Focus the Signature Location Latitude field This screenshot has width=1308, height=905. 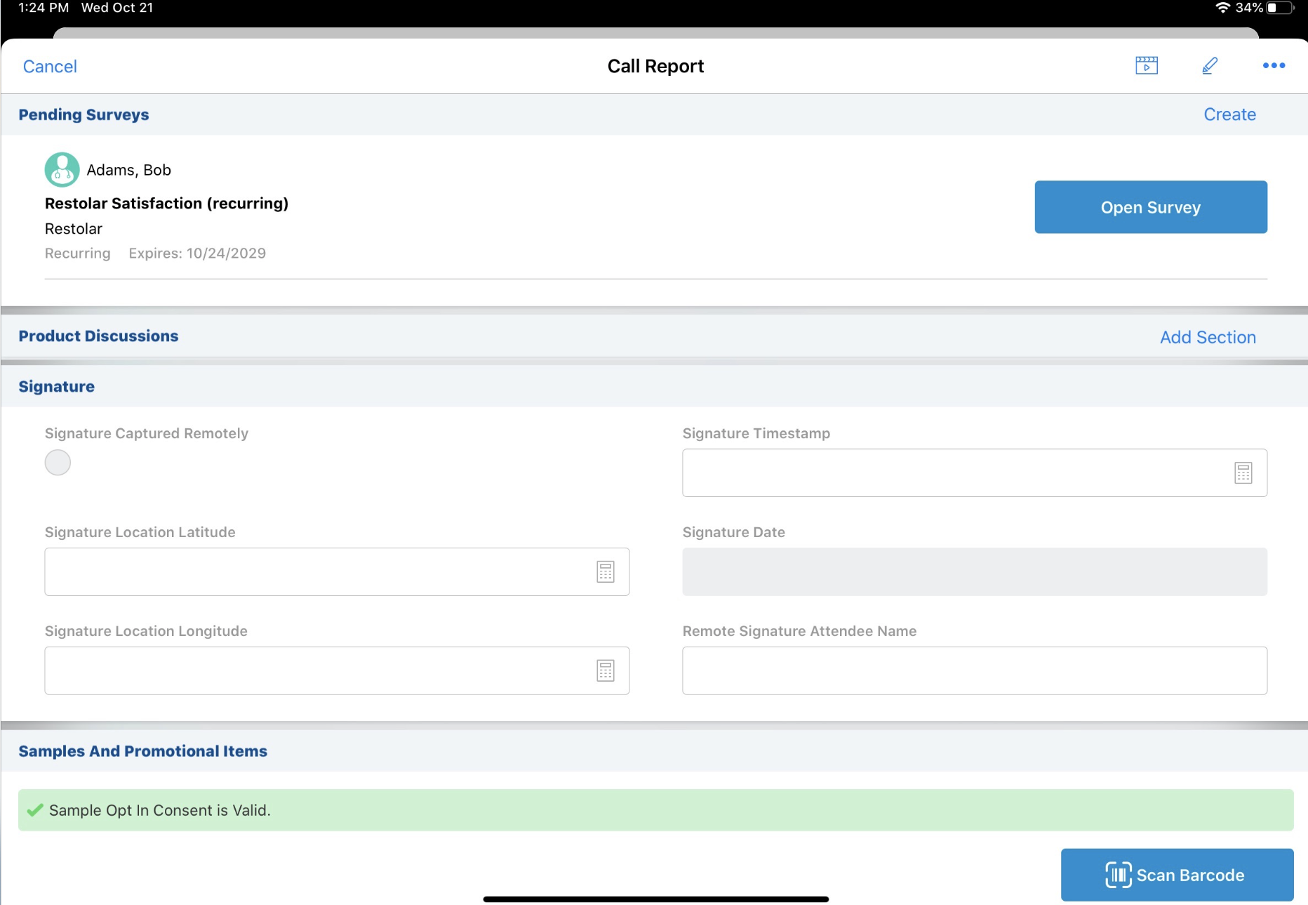point(316,572)
